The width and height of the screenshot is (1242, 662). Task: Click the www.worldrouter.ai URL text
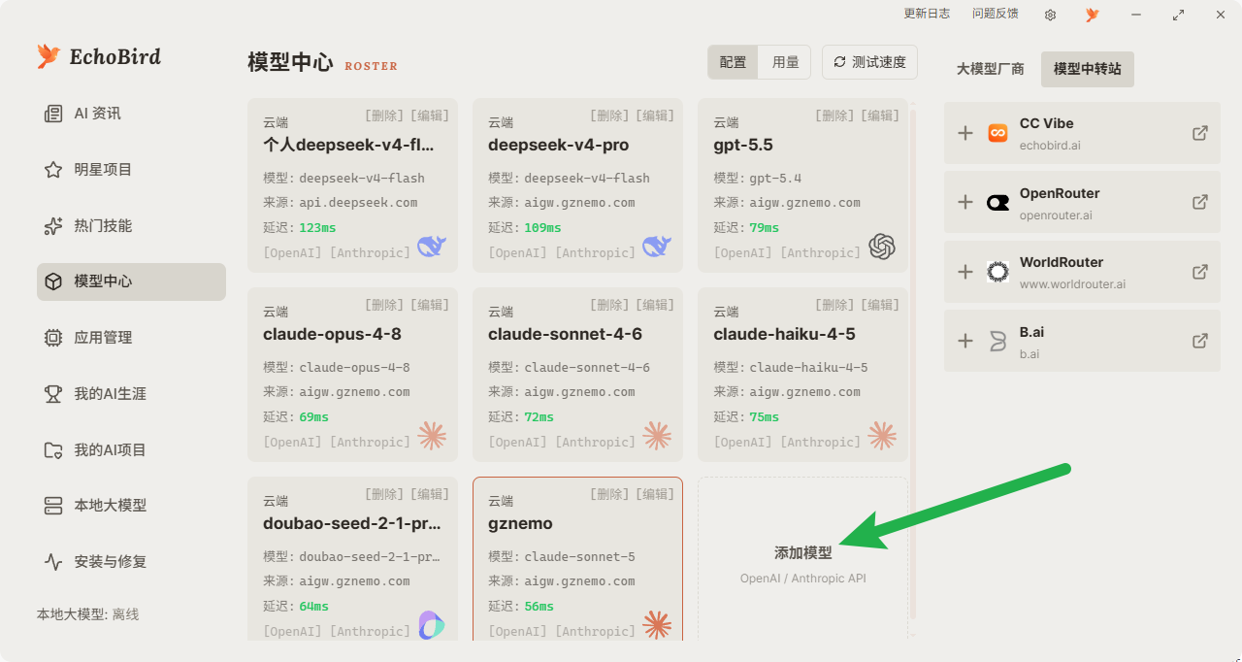[x=1072, y=284]
